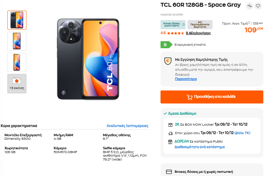This screenshot has width=264, height=176.
Task: Click the compare product arrows icon
Action: (x=250, y=6)
